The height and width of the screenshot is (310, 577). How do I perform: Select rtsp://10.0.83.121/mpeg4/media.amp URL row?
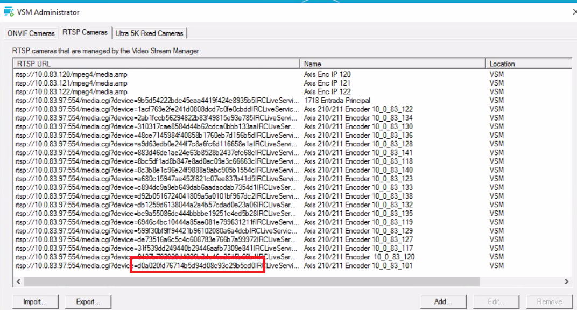click(x=72, y=83)
